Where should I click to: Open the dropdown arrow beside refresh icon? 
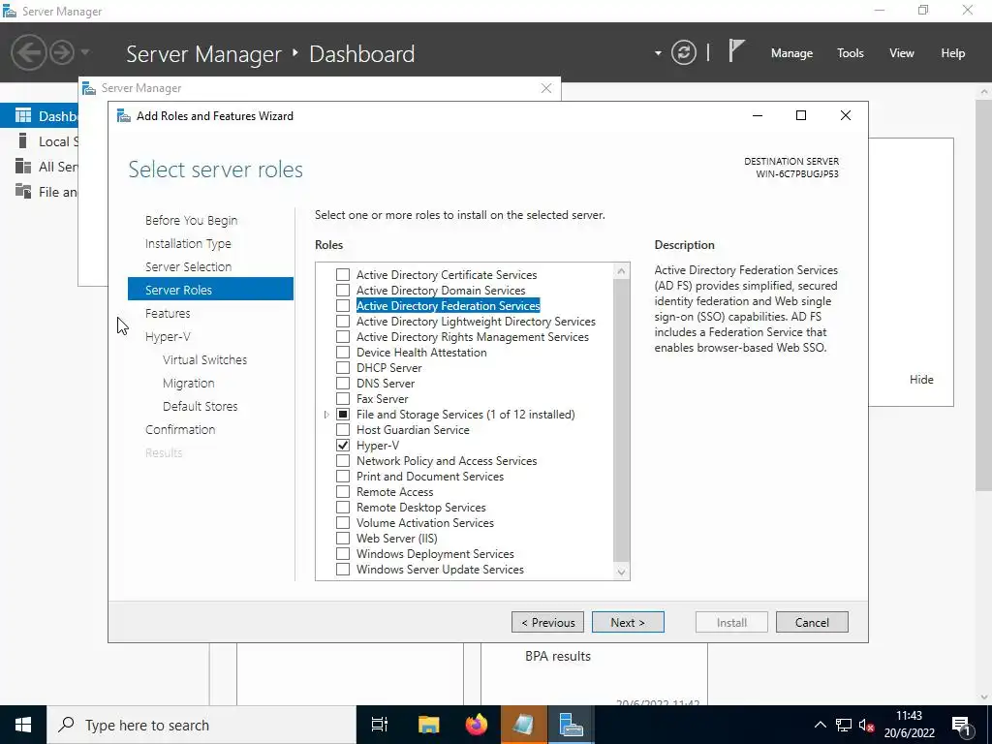(658, 53)
